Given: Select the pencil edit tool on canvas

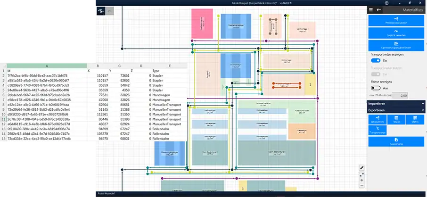Looking at the screenshot, I should 361,168.
